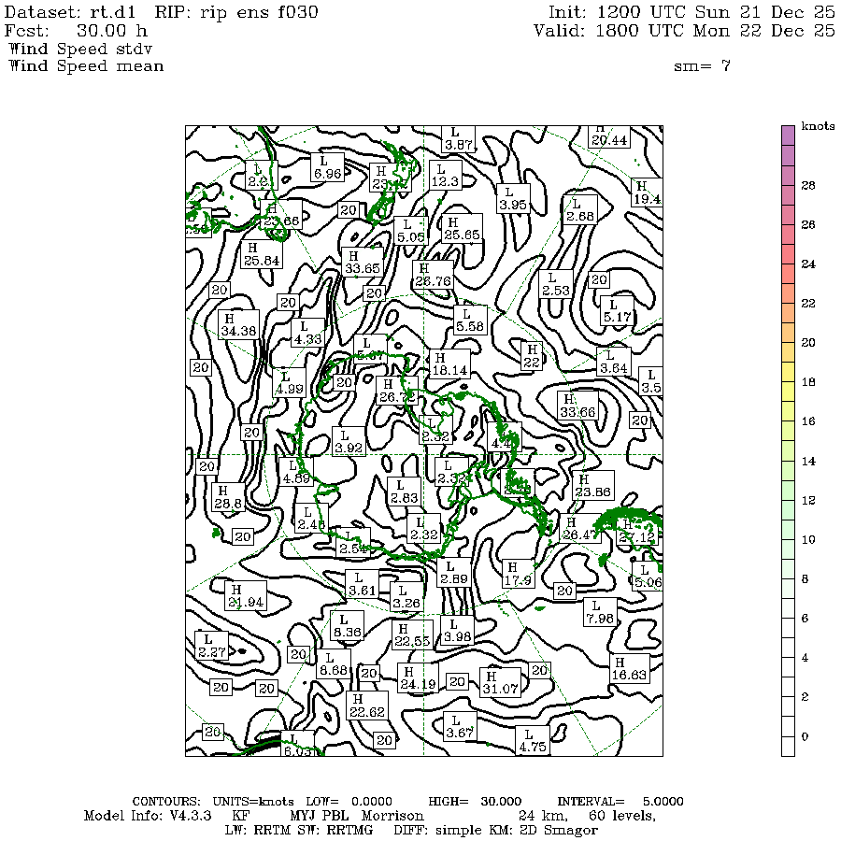Select the 'sm= 7' smoothing label
The height and width of the screenshot is (841, 841).
[x=702, y=66]
